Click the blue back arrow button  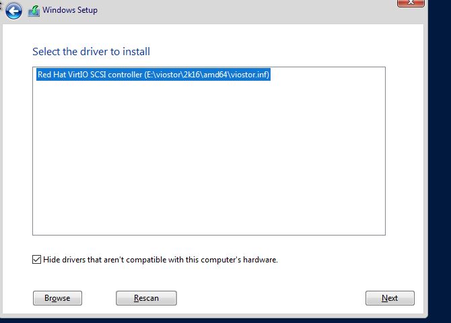coord(13,10)
